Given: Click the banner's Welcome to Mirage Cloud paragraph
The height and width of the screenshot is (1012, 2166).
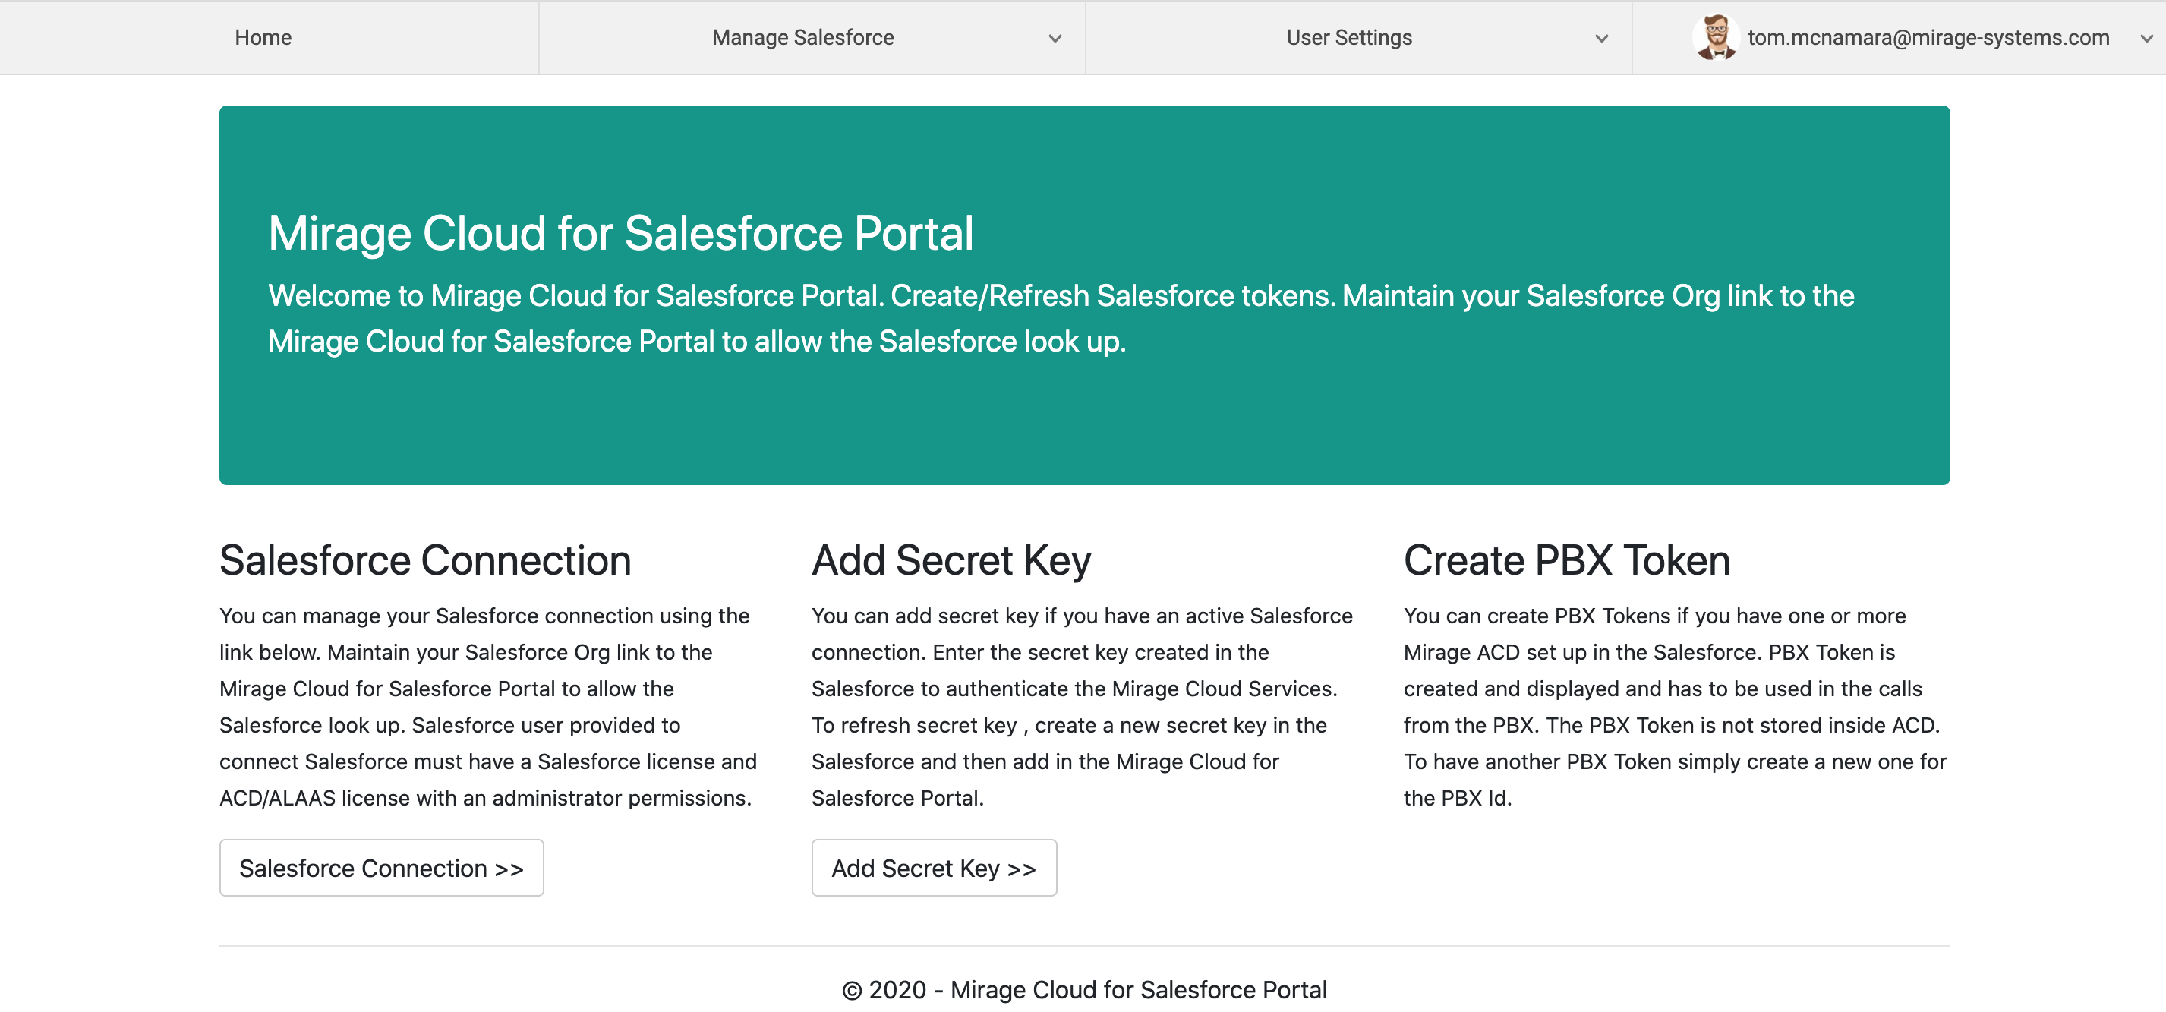Looking at the screenshot, I should 1061,319.
